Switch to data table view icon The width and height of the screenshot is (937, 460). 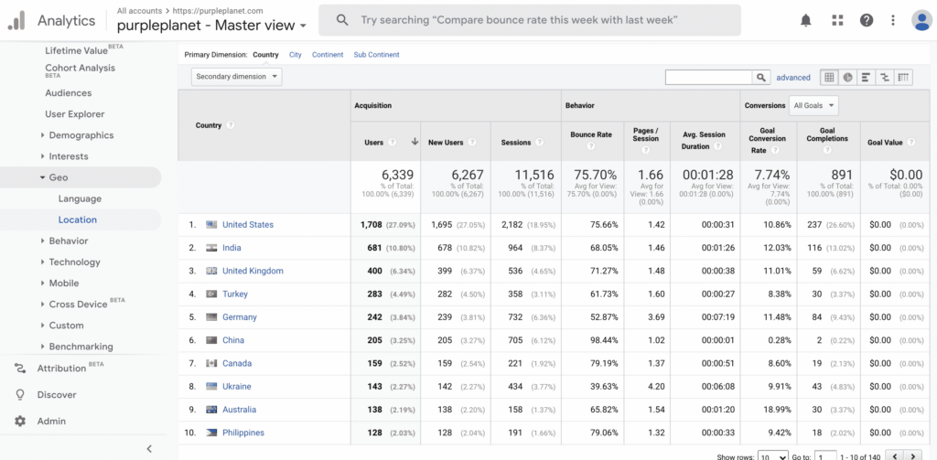829,77
